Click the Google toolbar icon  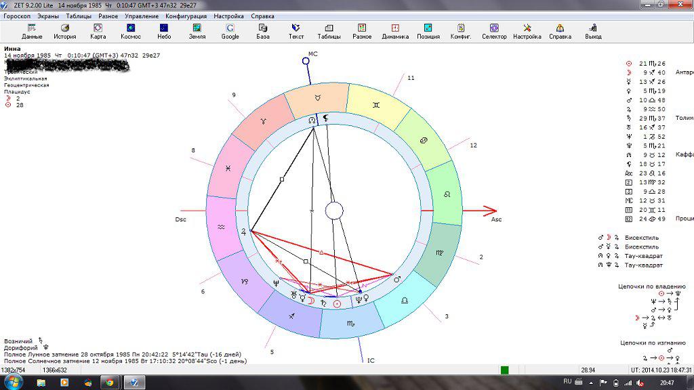[x=230, y=32]
